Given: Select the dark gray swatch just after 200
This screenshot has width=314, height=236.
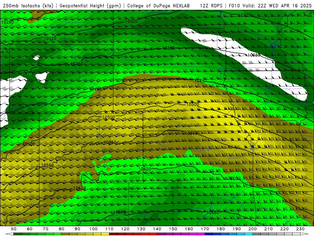Looking at the screenshot, I should pyautogui.click(x=257, y=234).
